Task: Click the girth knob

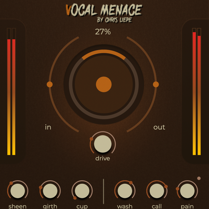Action: click(50, 191)
